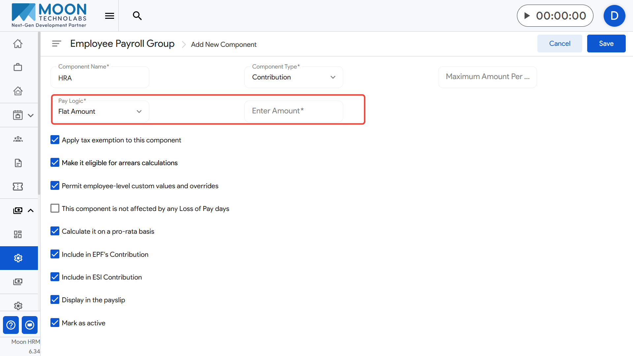Click the Cancel button
Image resolution: width=633 pixels, height=356 pixels.
point(559,44)
